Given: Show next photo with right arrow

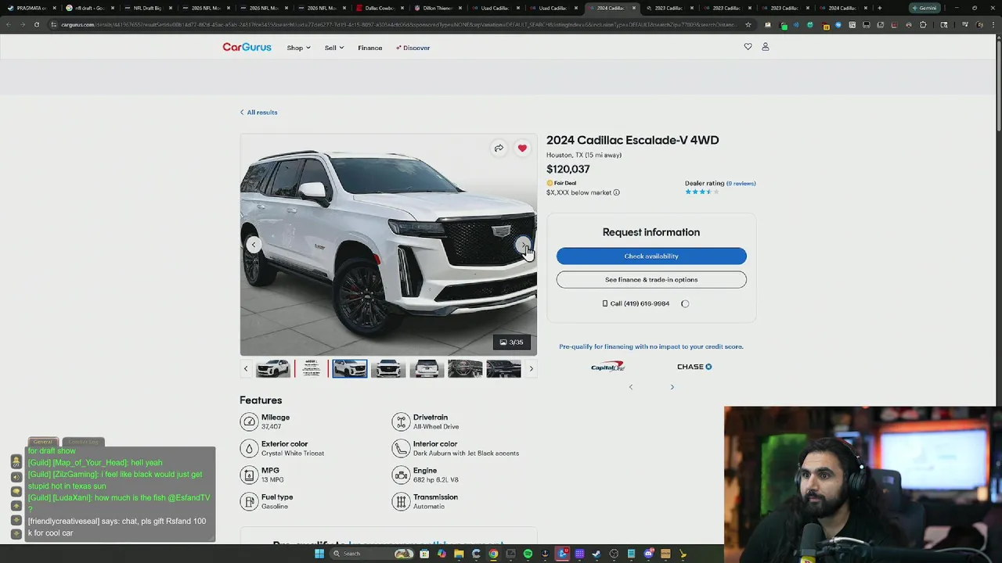Looking at the screenshot, I should (x=524, y=245).
